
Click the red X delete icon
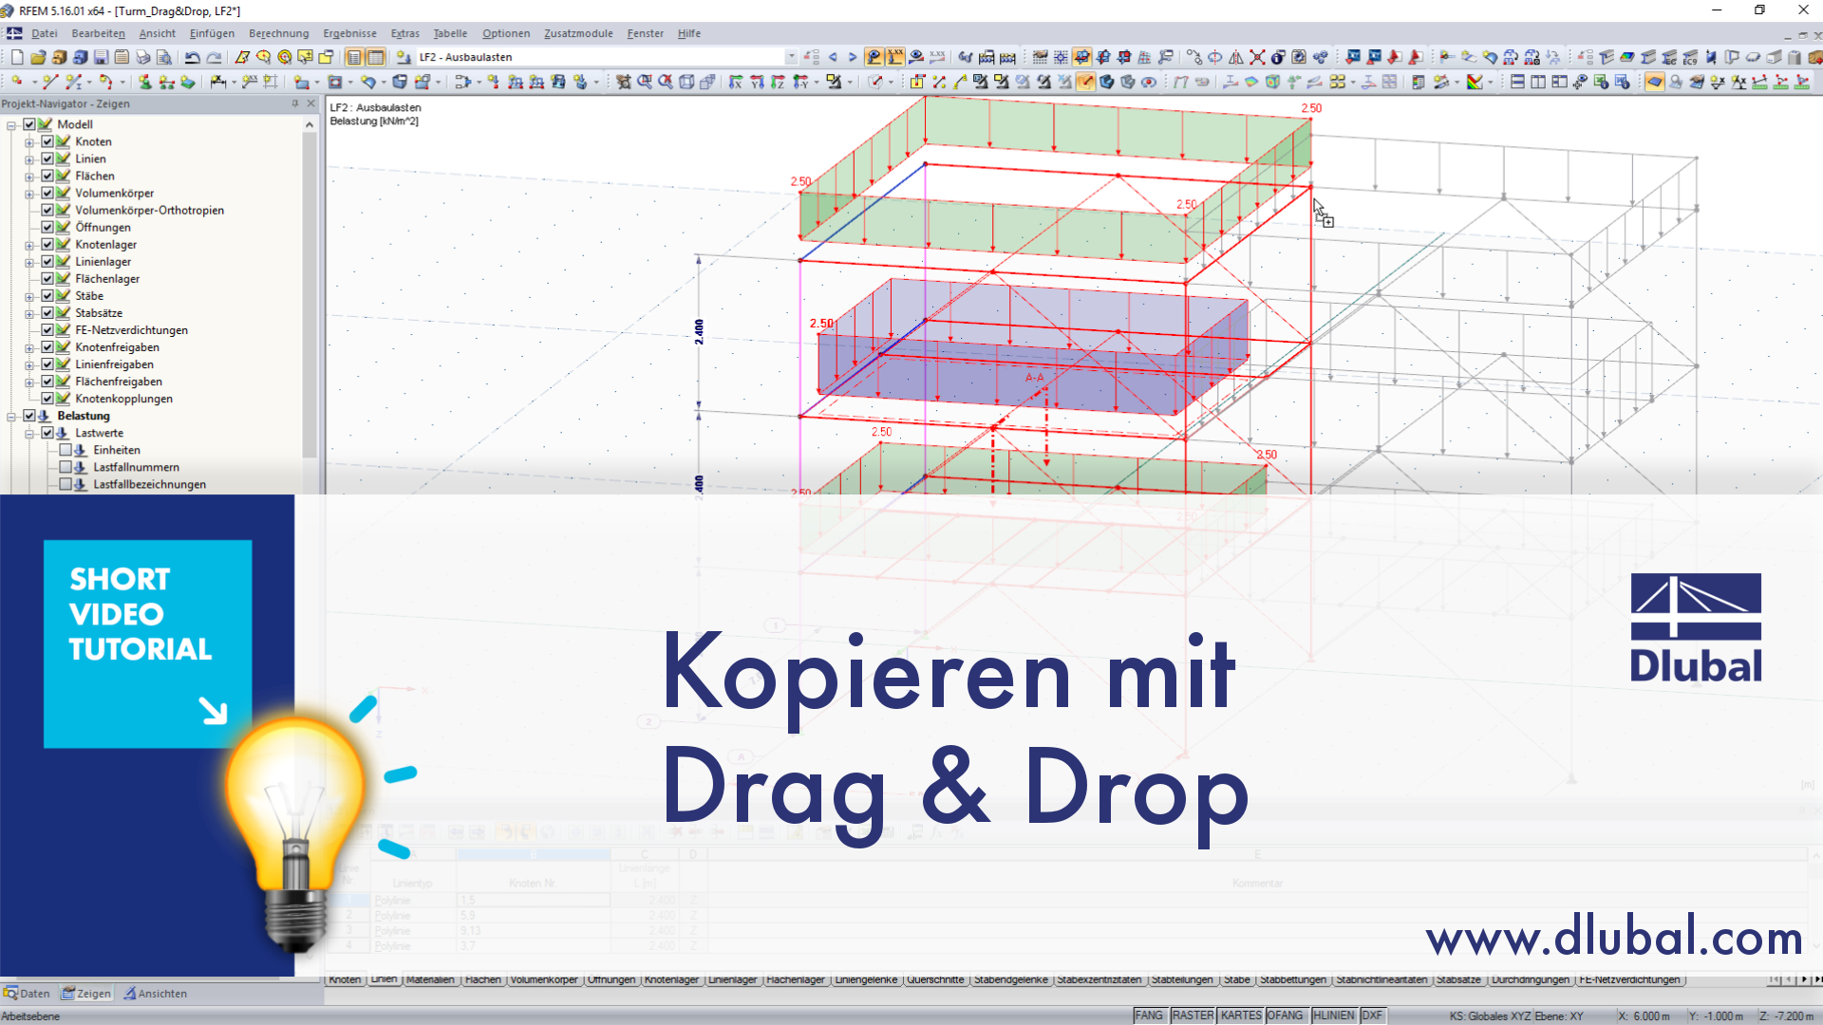pyautogui.click(x=1257, y=57)
